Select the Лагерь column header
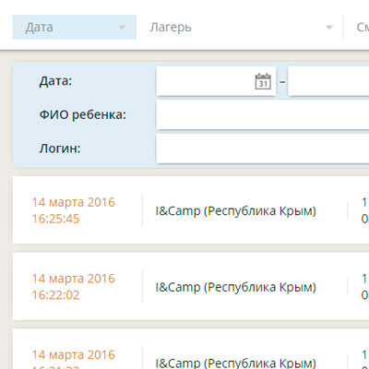The height and width of the screenshot is (369, 369). tap(171, 28)
